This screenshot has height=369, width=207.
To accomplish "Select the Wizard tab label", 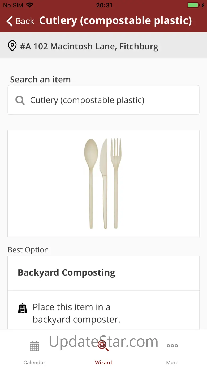I will 103,362.
